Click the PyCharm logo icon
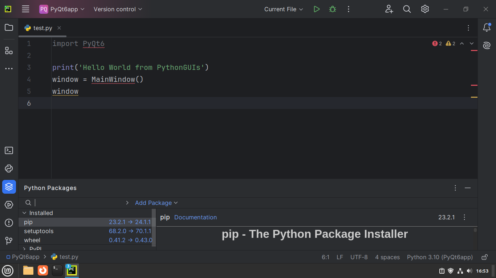Image resolution: width=496 pixels, height=278 pixels. pyautogui.click(x=8, y=9)
